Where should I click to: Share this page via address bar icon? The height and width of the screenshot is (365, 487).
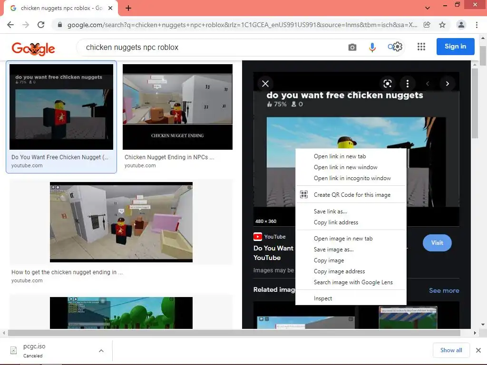[427, 25]
